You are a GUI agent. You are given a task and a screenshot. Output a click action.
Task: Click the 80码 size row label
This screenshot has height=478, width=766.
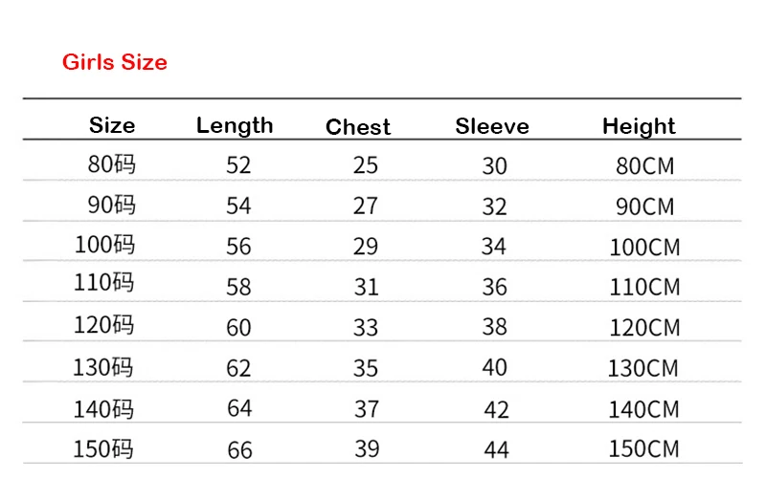tap(112, 163)
